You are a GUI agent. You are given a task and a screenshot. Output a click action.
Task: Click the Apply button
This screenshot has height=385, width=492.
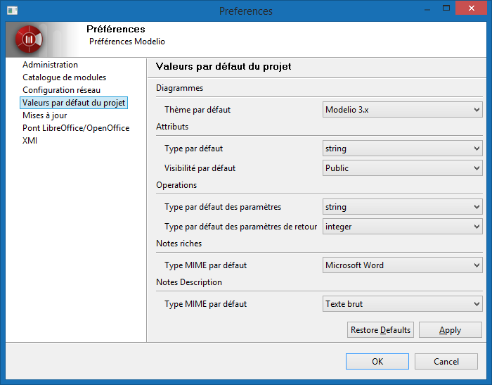click(451, 330)
